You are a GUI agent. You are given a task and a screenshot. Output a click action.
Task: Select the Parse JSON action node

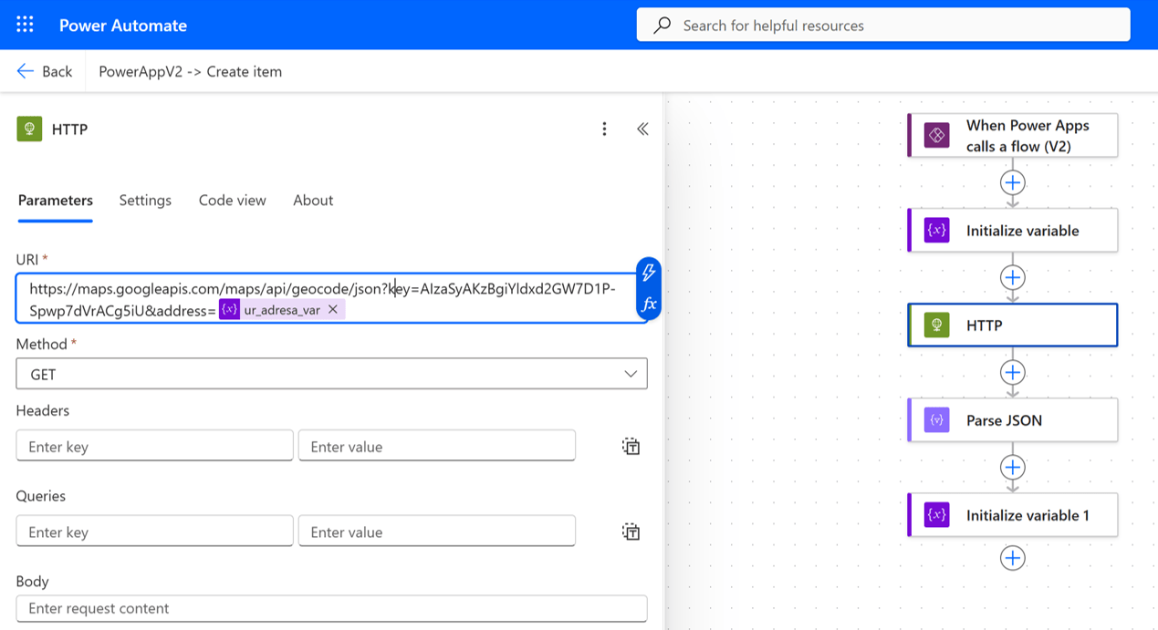[1012, 420]
